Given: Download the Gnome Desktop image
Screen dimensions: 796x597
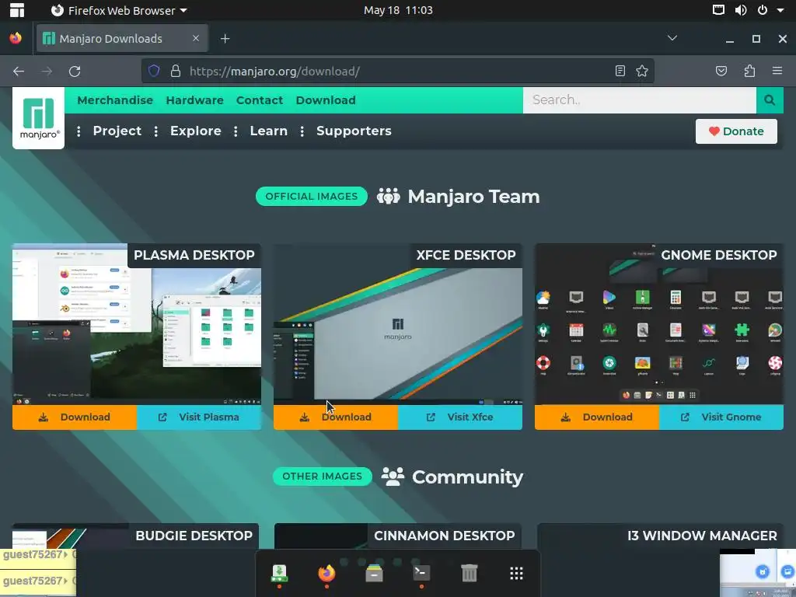Looking at the screenshot, I should point(596,417).
